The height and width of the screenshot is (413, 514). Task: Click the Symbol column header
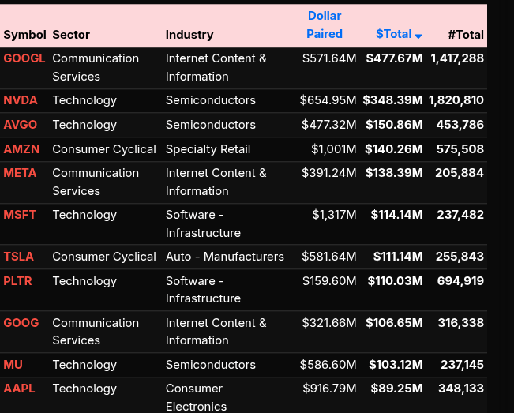(25, 35)
